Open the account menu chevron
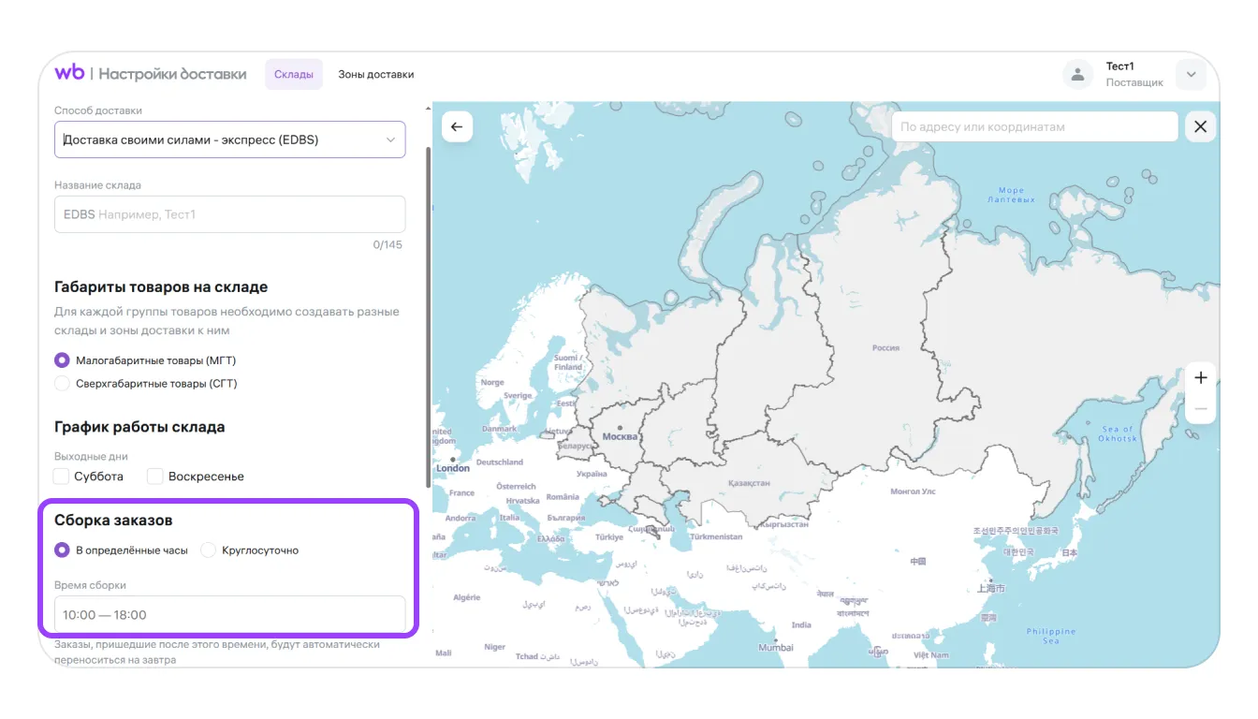Image resolution: width=1258 pixels, height=719 pixels. 1191,75
